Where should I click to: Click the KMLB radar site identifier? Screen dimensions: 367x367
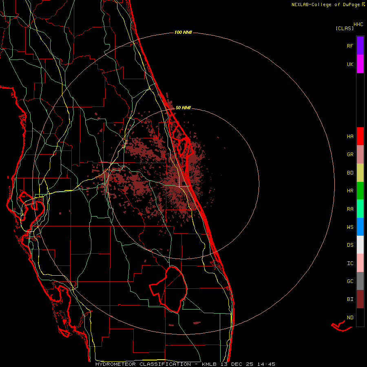pyautogui.click(x=209, y=364)
